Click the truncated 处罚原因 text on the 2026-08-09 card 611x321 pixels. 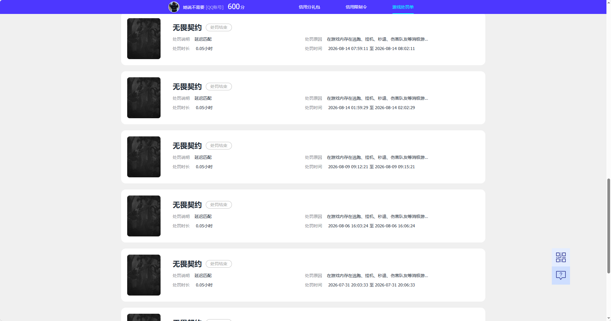tap(377, 157)
